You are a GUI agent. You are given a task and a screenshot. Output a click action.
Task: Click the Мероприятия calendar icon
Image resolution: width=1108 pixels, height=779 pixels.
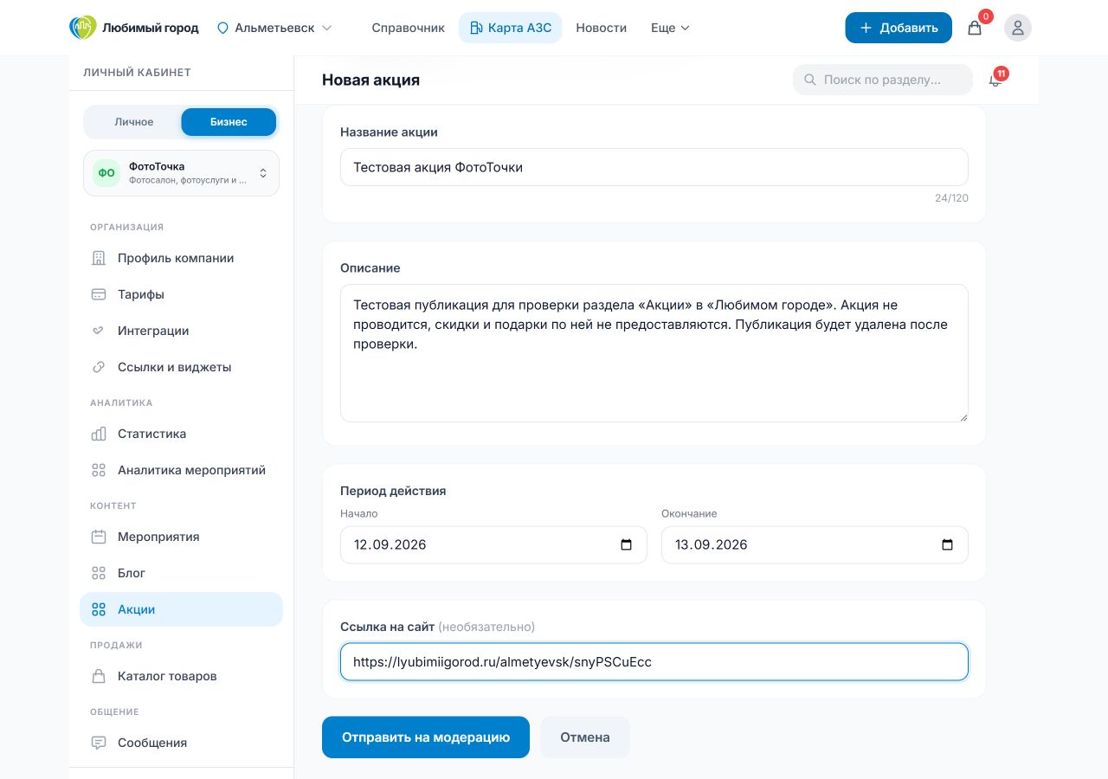(x=99, y=537)
